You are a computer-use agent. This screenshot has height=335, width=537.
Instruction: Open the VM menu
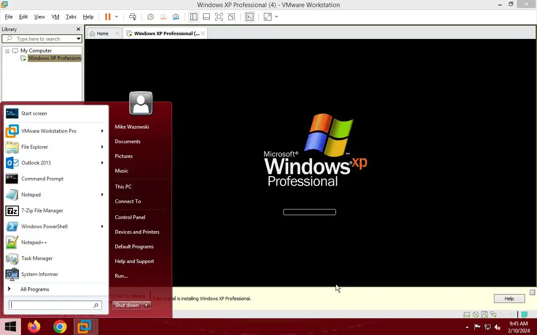[55, 17]
